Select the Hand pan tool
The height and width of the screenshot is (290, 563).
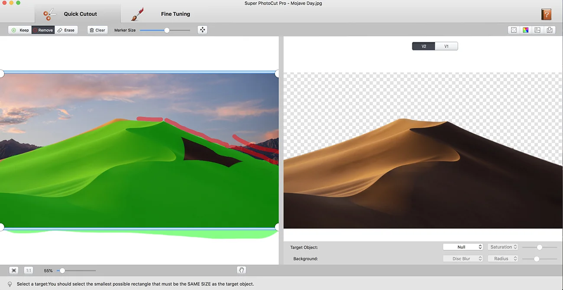tap(241, 270)
